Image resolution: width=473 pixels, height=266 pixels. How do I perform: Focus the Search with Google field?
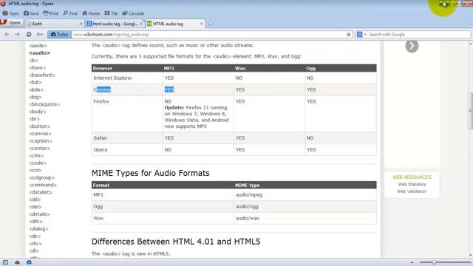tap(419, 35)
